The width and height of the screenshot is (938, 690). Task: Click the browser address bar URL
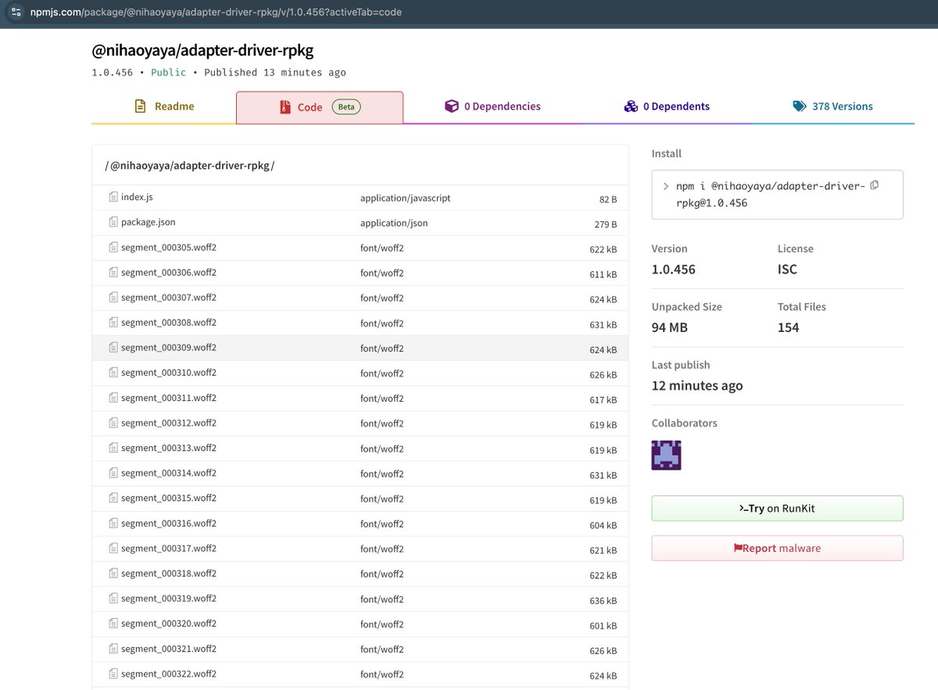click(x=216, y=12)
